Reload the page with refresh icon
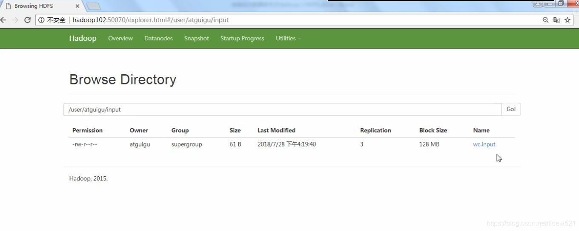This screenshot has width=579, height=231. pos(27,20)
